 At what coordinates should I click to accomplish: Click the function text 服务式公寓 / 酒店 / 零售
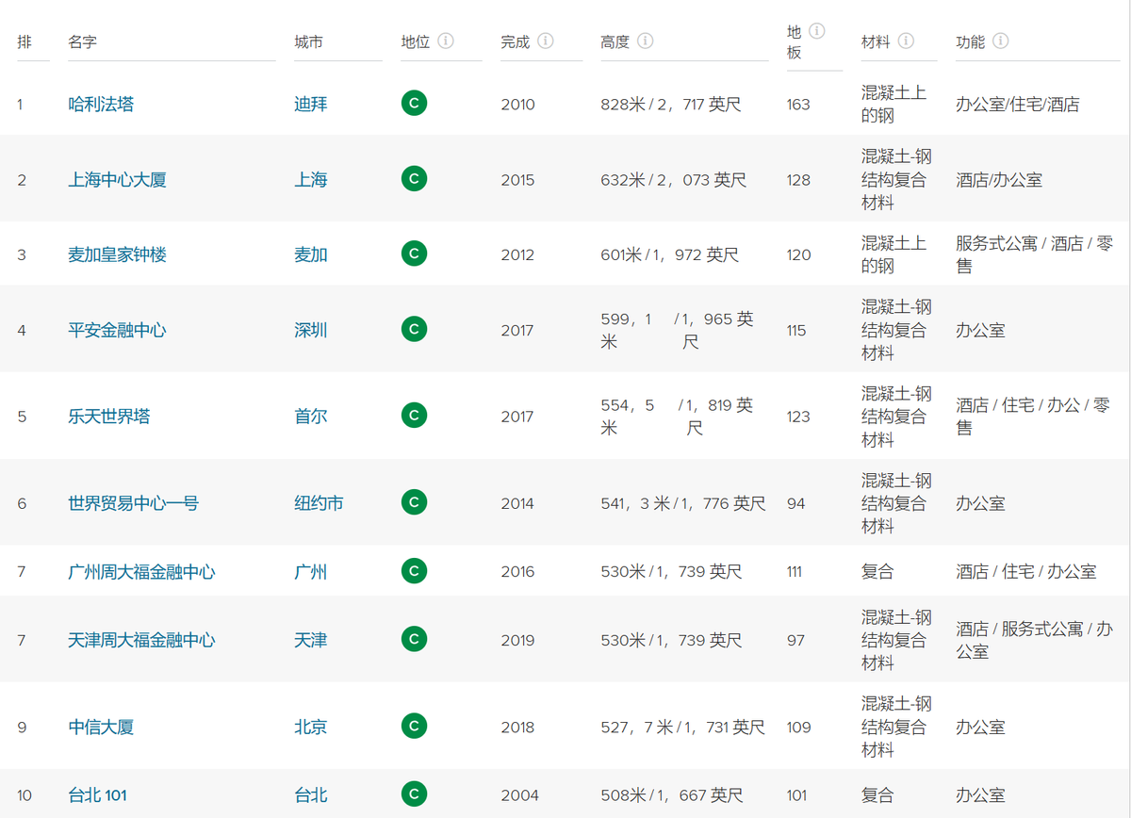pyautogui.click(x=1034, y=254)
